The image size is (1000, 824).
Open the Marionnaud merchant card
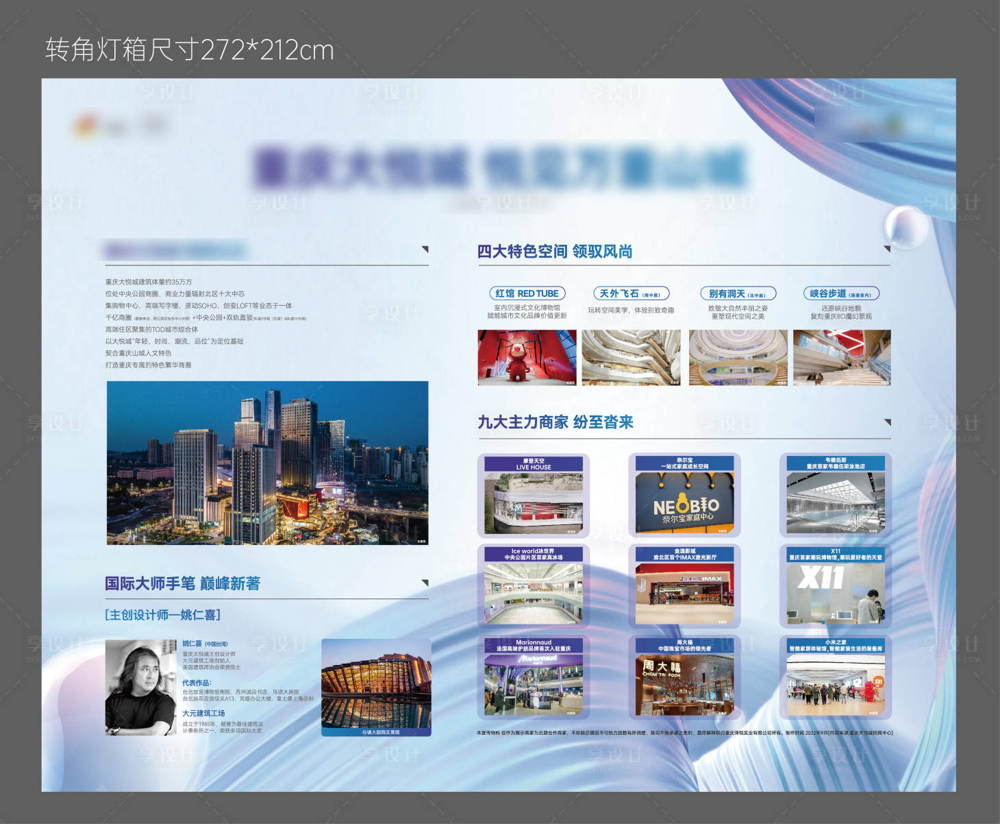(534, 677)
